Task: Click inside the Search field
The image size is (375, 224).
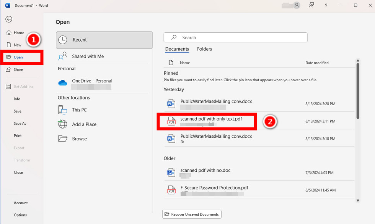Action: [x=235, y=37]
